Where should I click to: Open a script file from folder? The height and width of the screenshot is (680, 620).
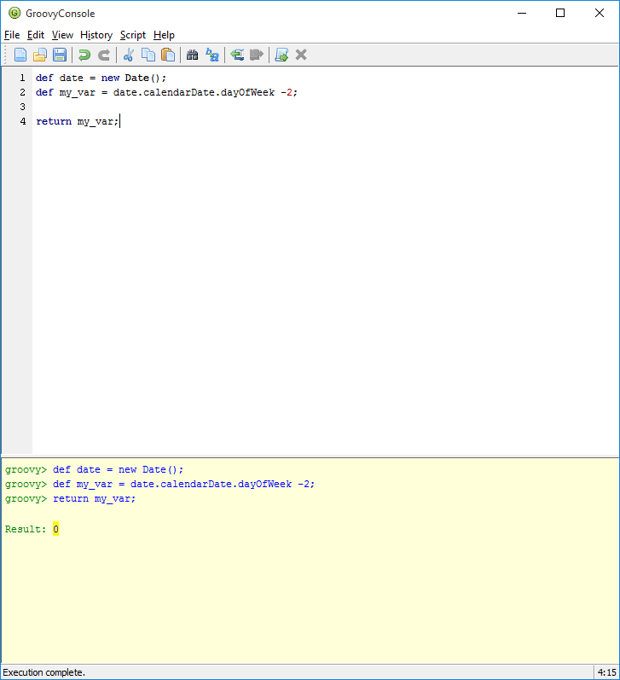click(39, 55)
